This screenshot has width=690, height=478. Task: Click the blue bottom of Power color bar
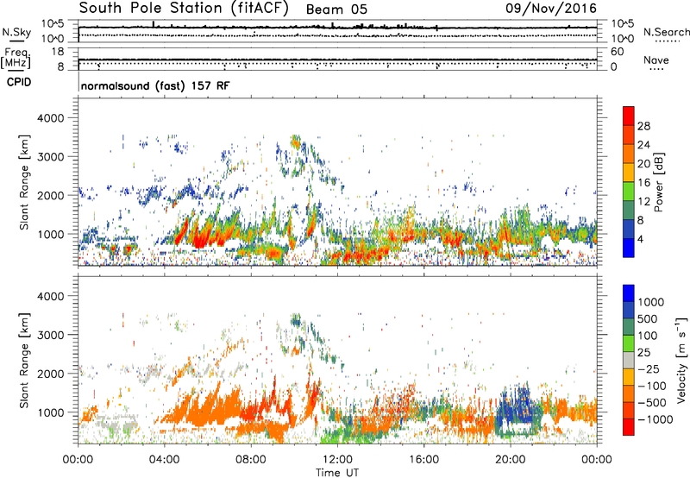coord(629,248)
